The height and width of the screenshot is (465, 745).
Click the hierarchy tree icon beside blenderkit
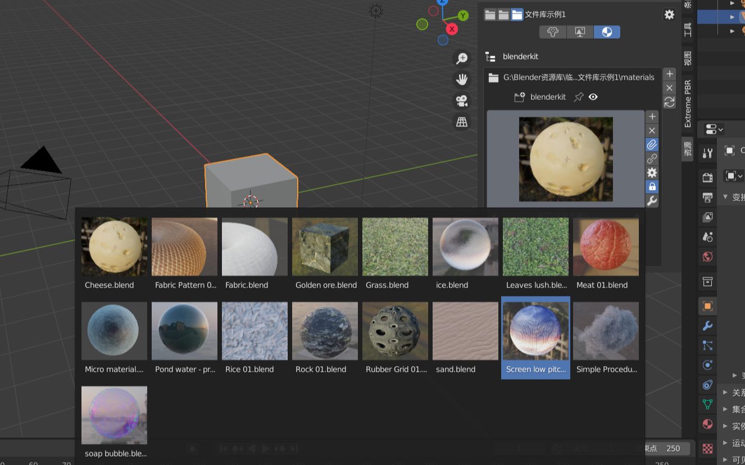(x=490, y=57)
